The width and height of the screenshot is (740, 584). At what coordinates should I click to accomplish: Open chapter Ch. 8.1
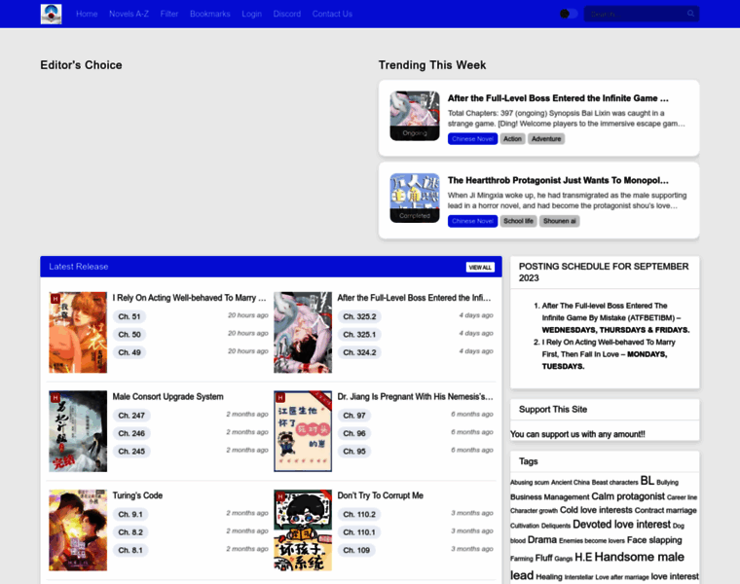click(130, 551)
